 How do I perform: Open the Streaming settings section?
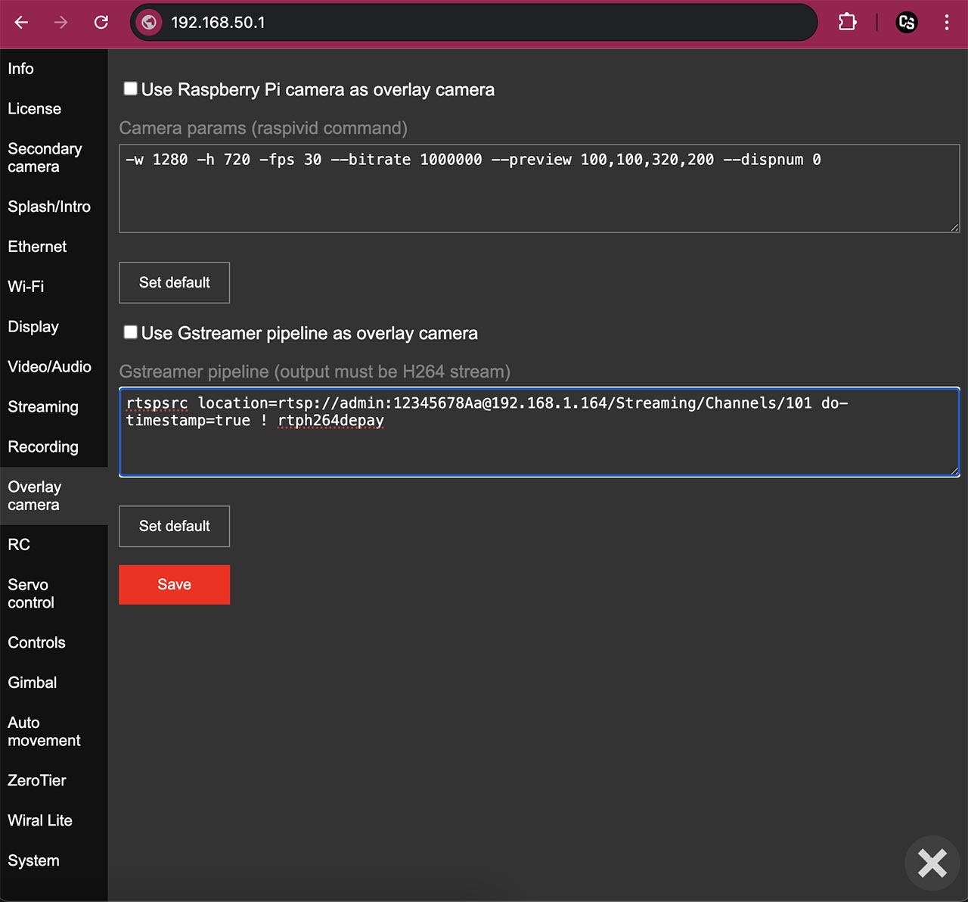tap(43, 406)
